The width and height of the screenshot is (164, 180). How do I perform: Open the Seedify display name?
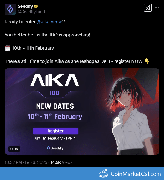pyautogui.click(x=25, y=6)
